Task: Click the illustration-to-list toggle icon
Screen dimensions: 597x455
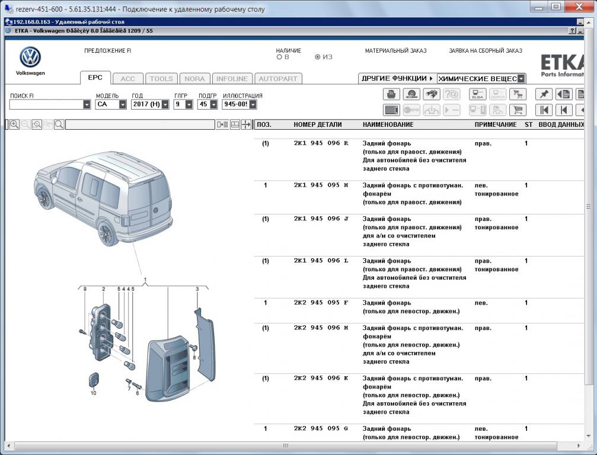Action: 222,124
